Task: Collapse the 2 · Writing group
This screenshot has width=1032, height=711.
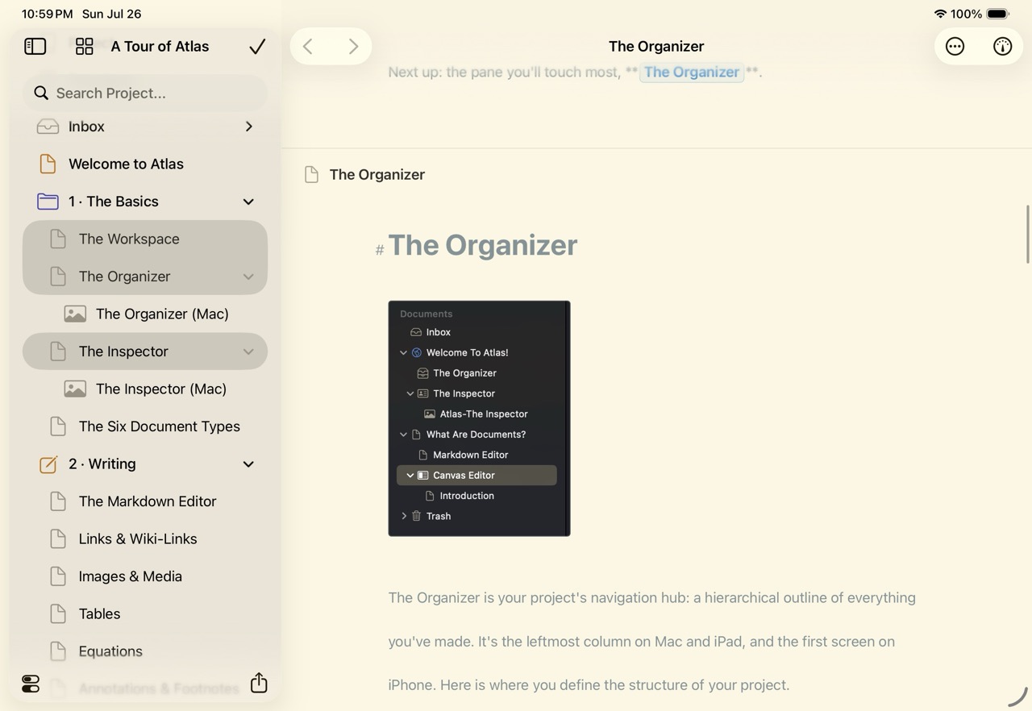Action: (x=248, y=464)
